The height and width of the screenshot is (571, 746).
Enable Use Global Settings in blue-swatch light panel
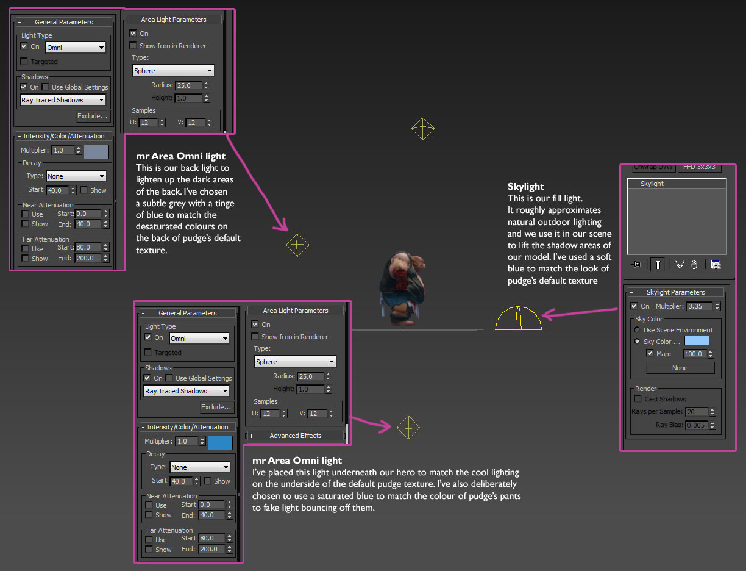[x=169, y=378]
